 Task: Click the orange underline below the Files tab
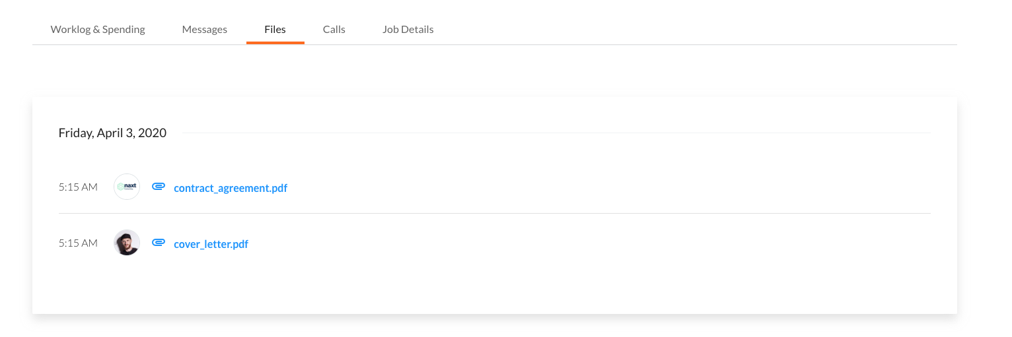[x=275, y=43]
